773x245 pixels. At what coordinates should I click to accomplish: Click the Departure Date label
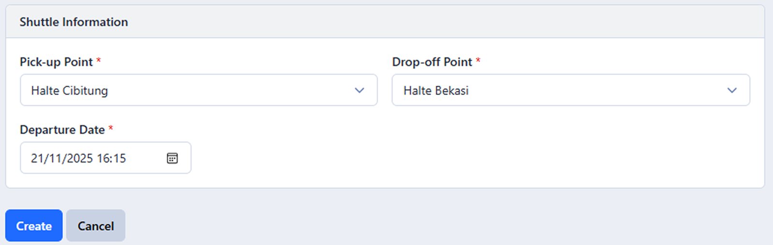pyautogui.click(x=62, y=130)
